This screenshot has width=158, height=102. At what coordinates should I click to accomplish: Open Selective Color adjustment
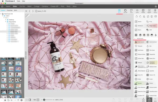tap(140, 92)
